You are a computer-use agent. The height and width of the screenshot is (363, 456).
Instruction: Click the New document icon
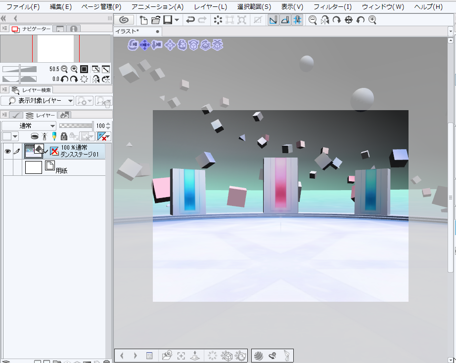pos(143,20)
